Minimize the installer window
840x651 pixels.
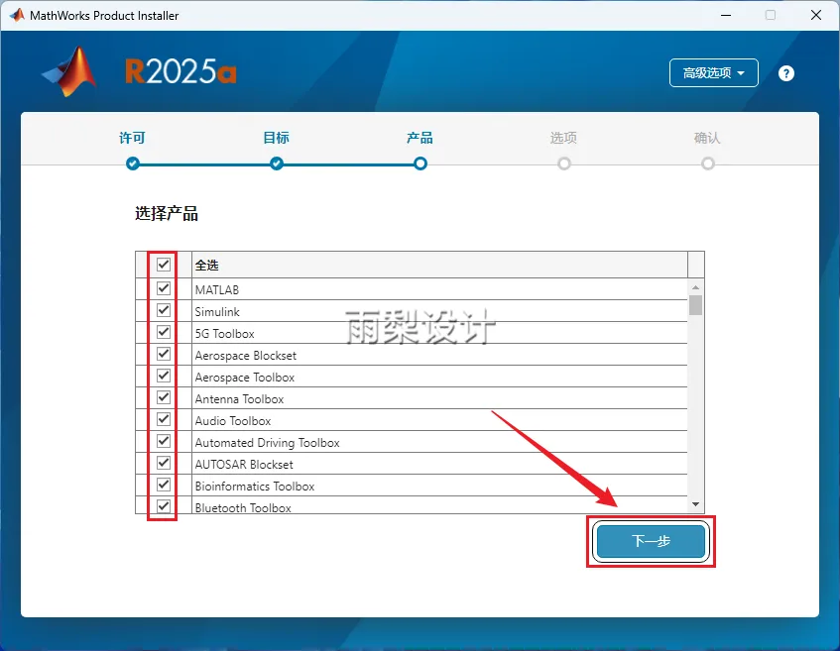pos(726,15)
